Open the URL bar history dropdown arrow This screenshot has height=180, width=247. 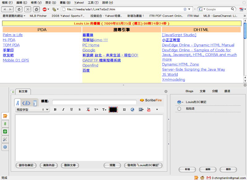coord(189,9)
